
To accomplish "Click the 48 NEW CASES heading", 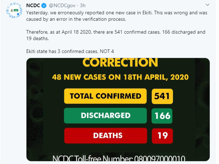I will pyautogui.click(x=120, y=77).
